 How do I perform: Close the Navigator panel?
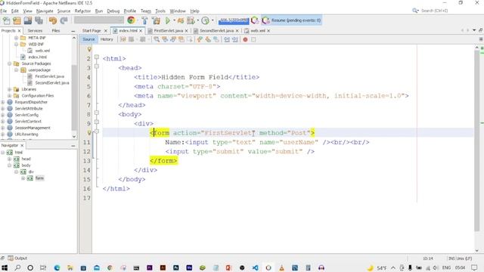[22, 145]
